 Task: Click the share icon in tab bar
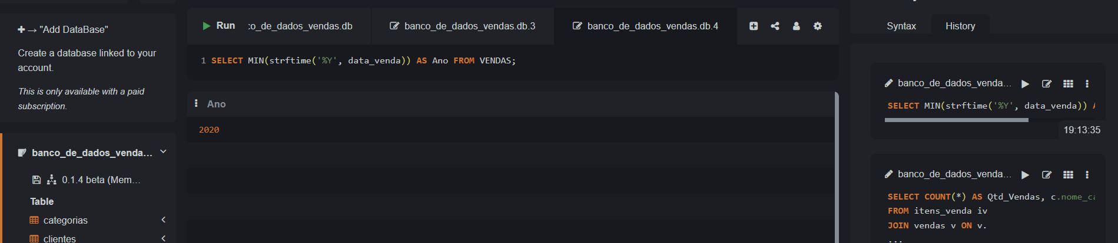point(775,26)
